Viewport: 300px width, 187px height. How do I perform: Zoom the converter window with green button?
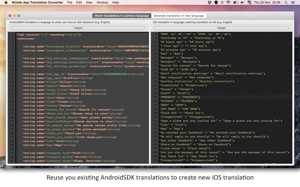(x=19, y=16)
